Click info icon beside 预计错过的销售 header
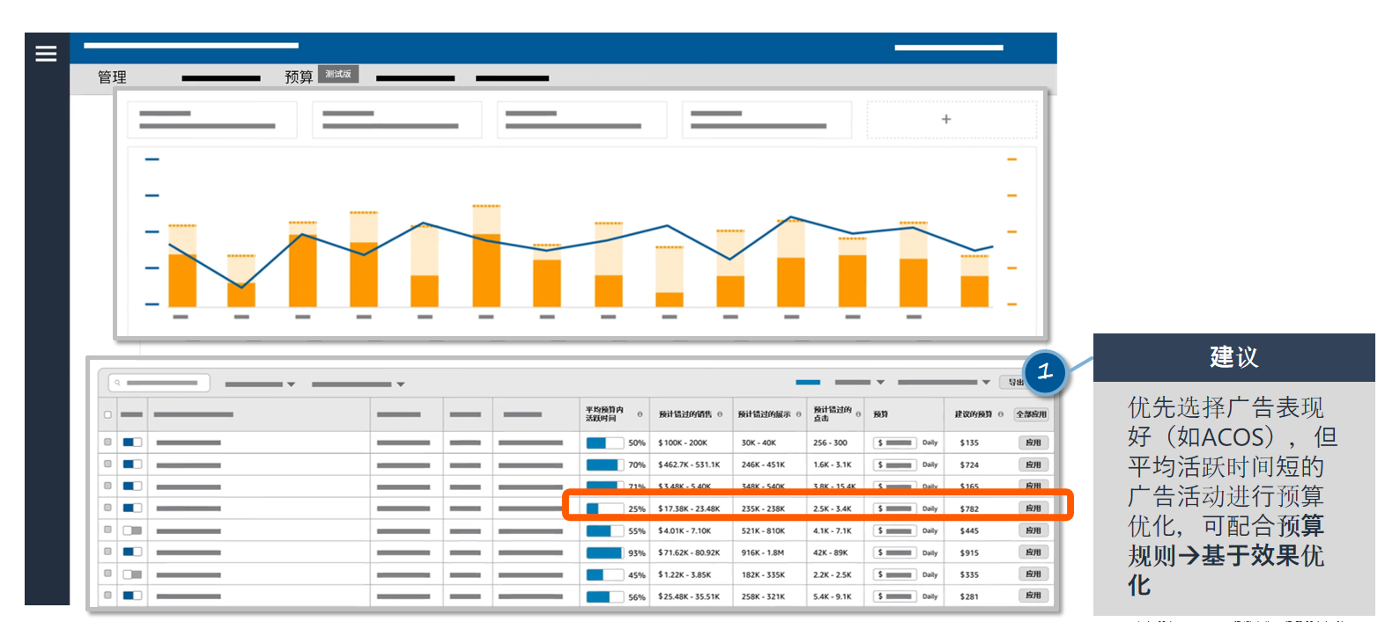Screen dimensions: 1385x622 [x=720, y=414]
